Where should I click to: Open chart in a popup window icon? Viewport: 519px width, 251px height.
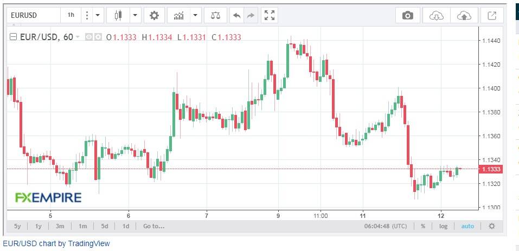coord(492,15)
